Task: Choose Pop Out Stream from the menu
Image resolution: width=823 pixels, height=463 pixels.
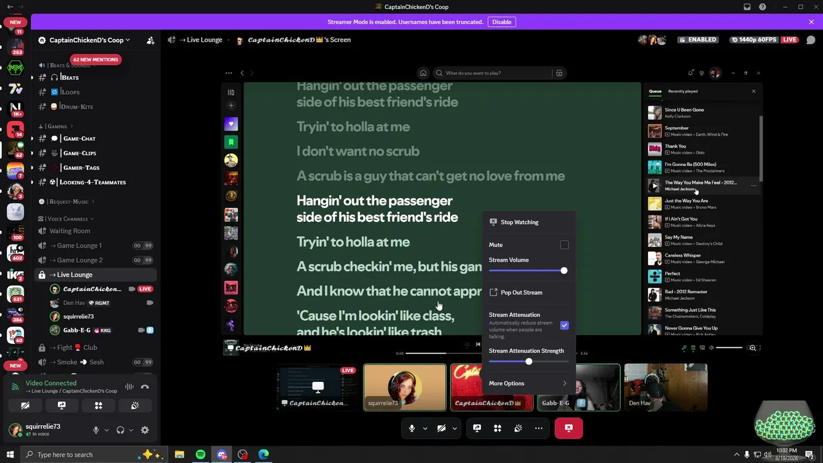Action: [529, 293]
